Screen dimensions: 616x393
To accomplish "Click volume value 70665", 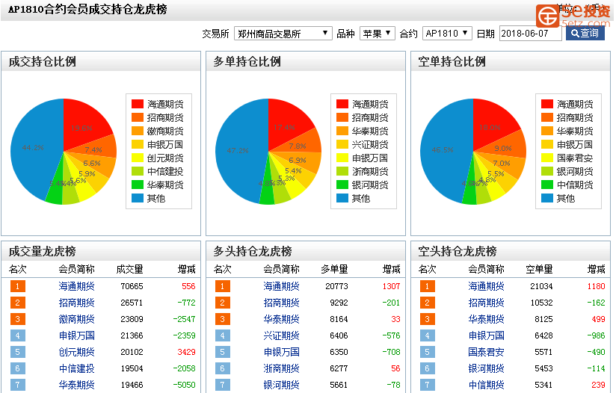I will point(132,286).
